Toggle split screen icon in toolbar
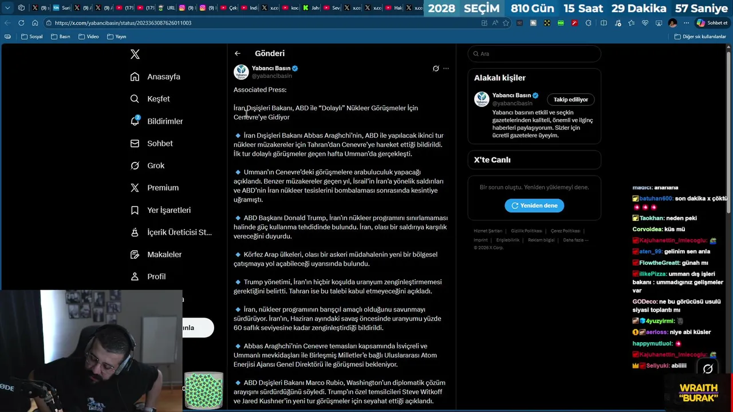This screenshot has height=412, width=733. pyautogui.click(x=604, y=23)
